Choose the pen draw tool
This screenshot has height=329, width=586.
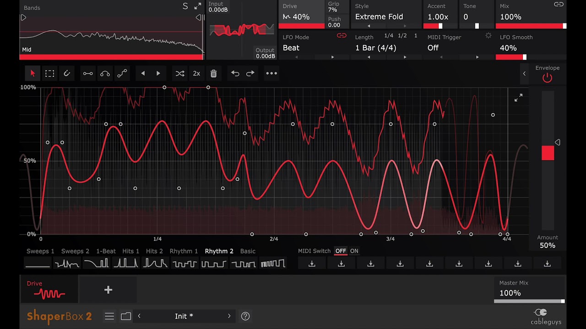67,73
